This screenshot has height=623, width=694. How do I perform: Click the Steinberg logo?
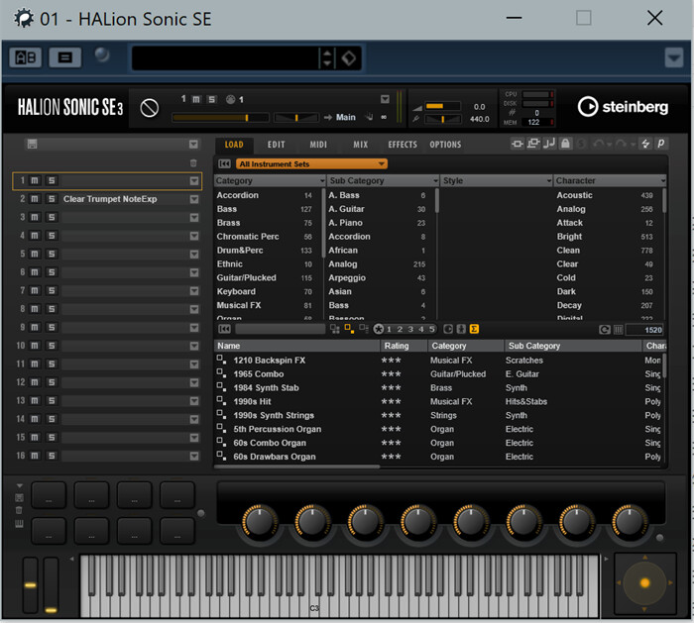(x=624, y=107)
